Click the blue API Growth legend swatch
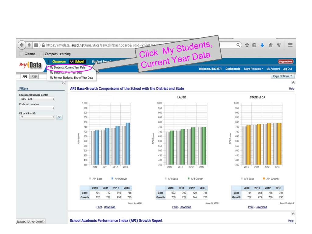 tap(112, 179)
